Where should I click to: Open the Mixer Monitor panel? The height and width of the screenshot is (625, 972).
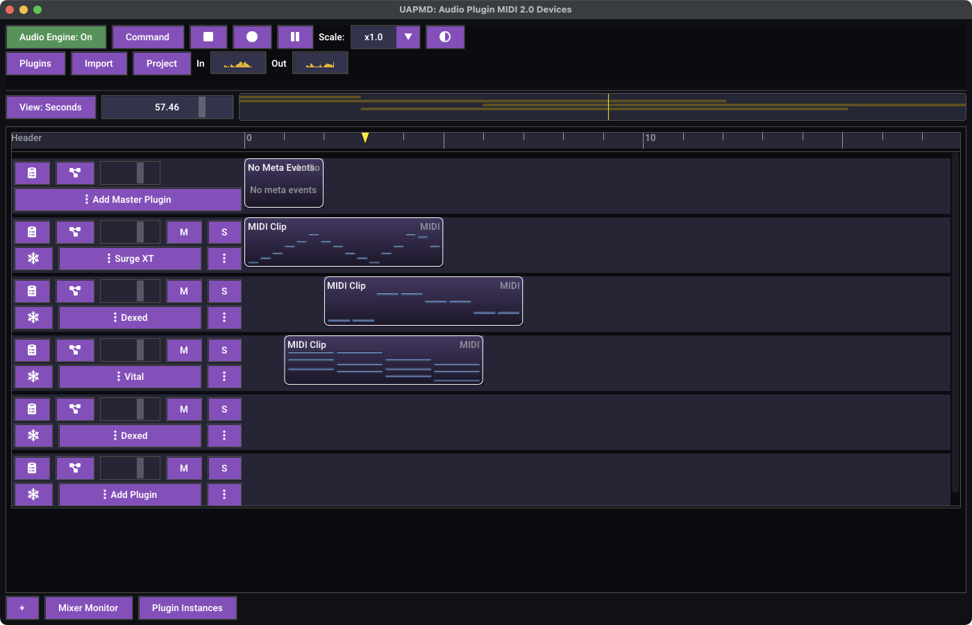click(x=88, y=608)
